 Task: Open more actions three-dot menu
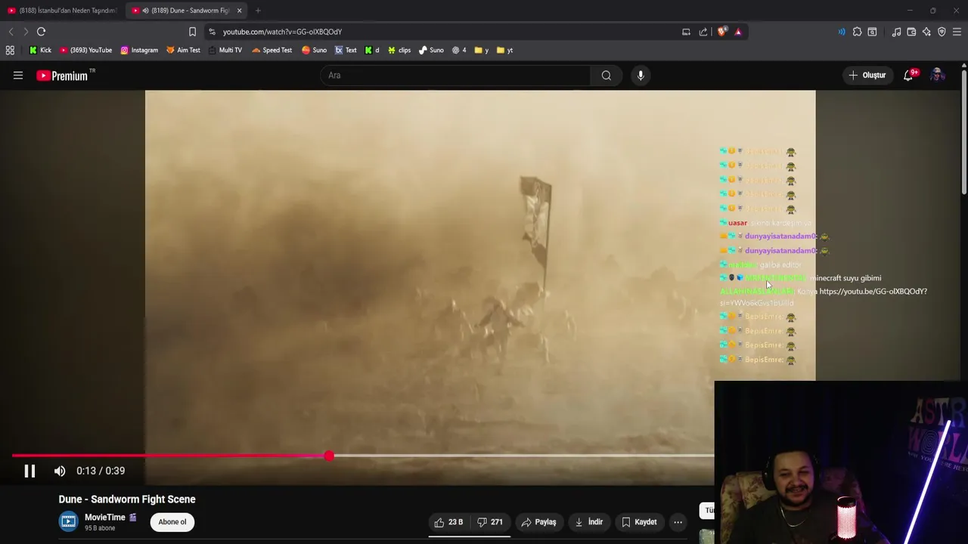tap(678, 522)
